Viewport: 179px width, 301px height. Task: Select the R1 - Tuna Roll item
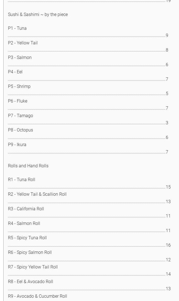pyautogui.click(x=21, y=180)
